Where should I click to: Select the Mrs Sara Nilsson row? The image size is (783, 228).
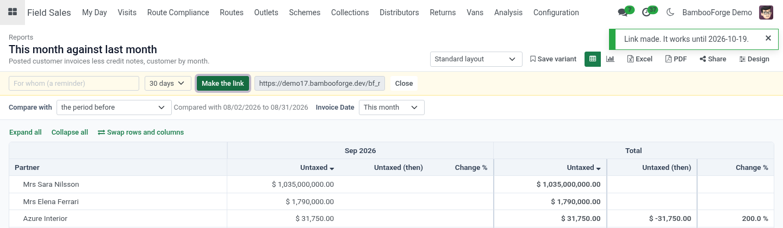pyautogui.click(x=391, y=185)
